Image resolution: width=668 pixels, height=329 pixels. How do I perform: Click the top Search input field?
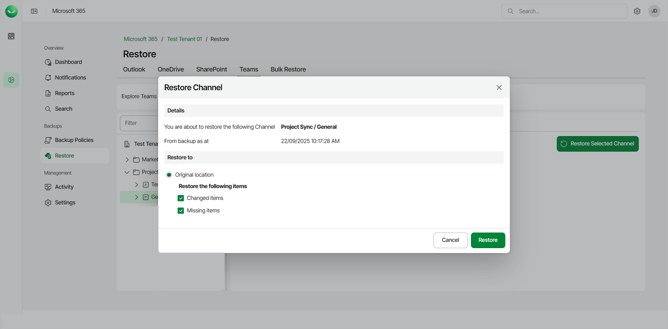[x=570, y=11]
